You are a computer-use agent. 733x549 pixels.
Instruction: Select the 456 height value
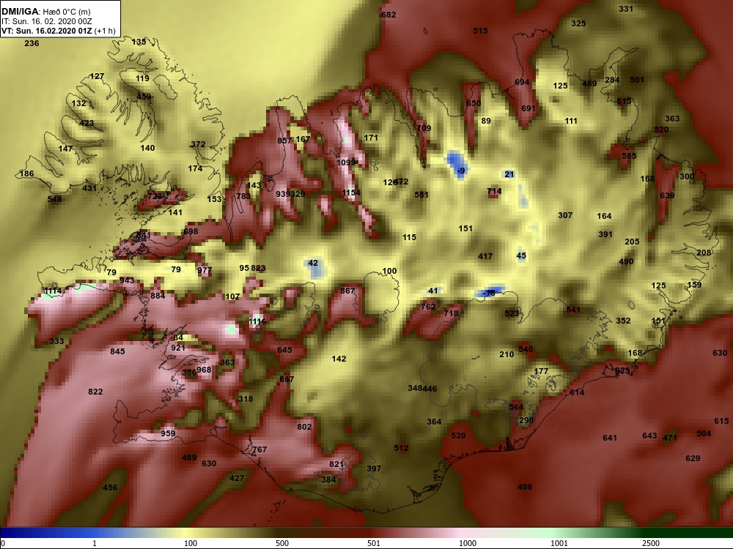(111, 488)
